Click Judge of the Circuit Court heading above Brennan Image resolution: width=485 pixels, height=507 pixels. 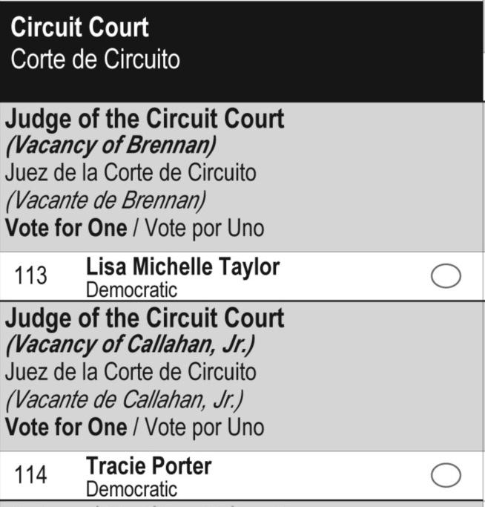(145, 120)
